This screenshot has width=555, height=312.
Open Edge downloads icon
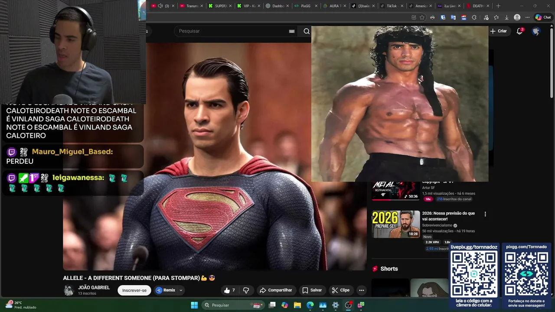coord(506,17)
